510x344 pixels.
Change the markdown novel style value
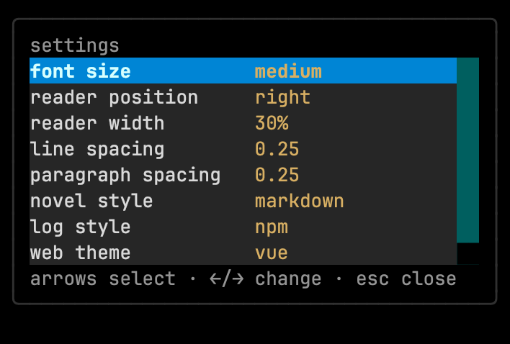[x=299, y=201]
